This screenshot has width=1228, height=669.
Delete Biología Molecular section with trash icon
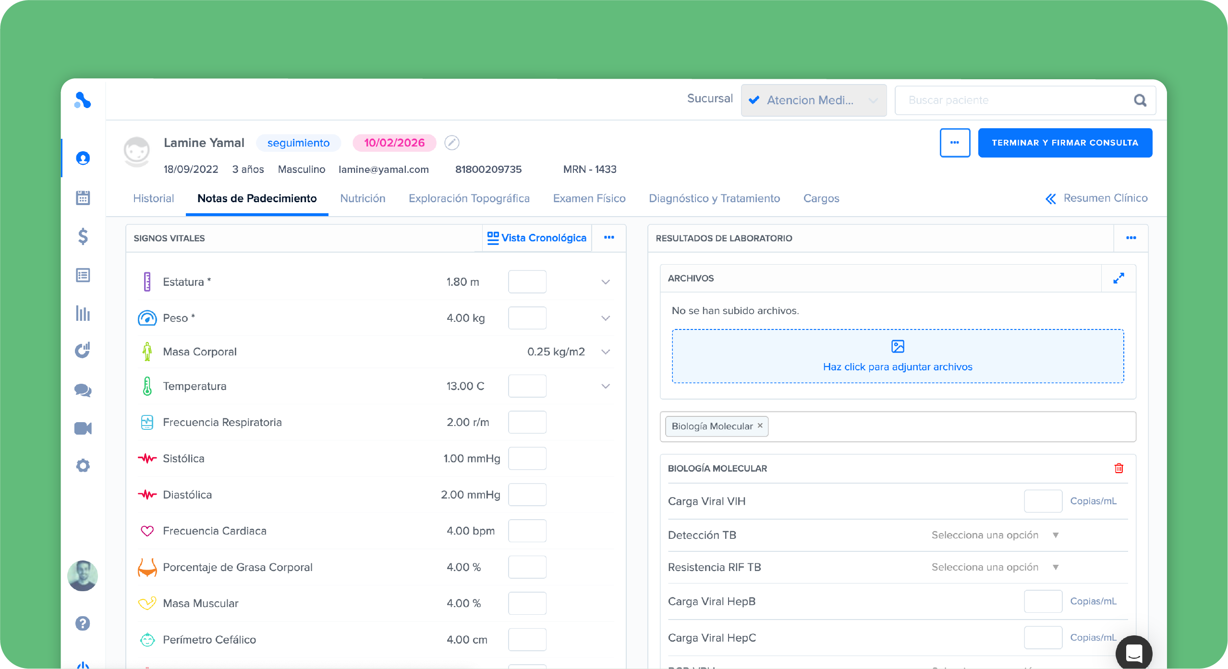1119,468
